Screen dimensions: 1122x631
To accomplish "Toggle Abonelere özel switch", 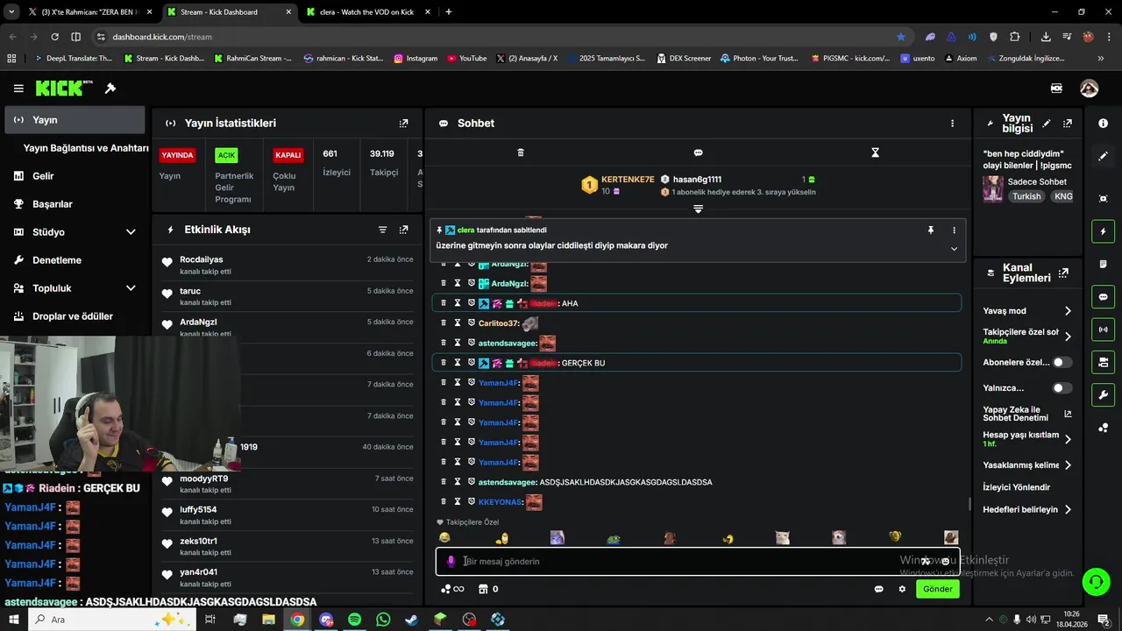I will tap(1062, 362).
